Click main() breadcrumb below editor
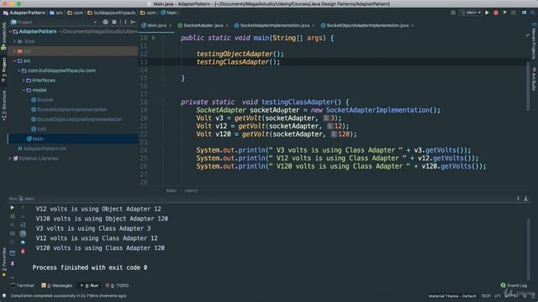Viewport: 538px width, 302px height. point(191,190)
